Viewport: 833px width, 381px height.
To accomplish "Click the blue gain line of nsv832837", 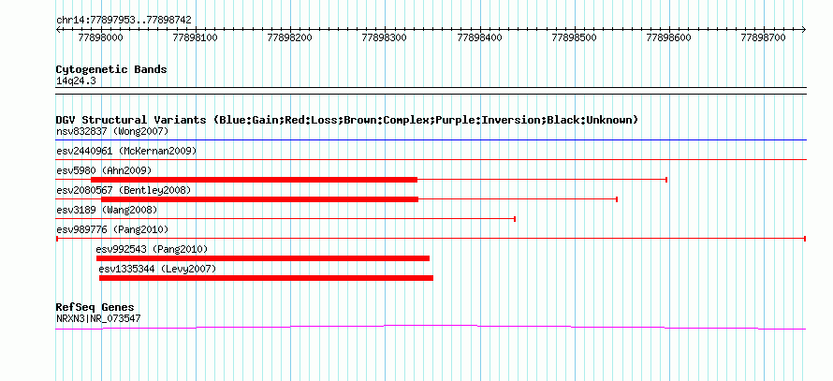I will (x=431, y=140).
